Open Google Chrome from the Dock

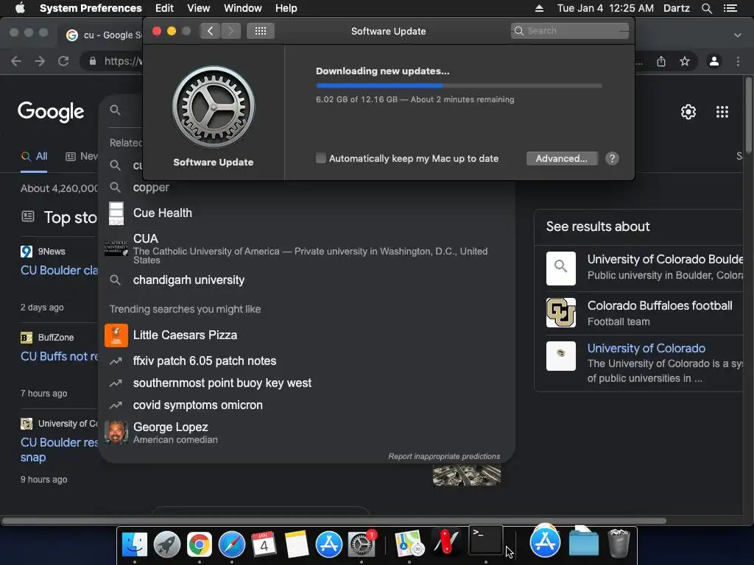[199, 544]
